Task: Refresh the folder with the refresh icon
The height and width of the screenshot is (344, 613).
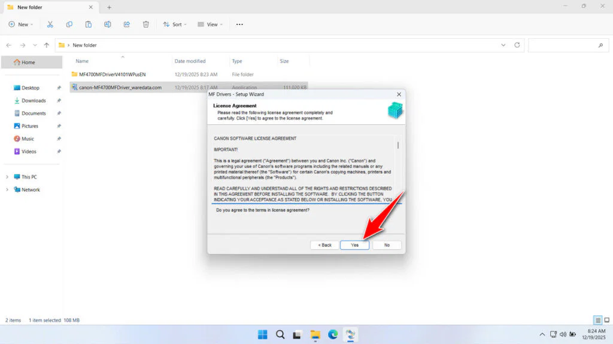Action: [x=517, y=45]
